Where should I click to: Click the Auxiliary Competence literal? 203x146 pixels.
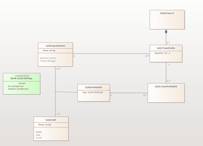coord(18,89)
